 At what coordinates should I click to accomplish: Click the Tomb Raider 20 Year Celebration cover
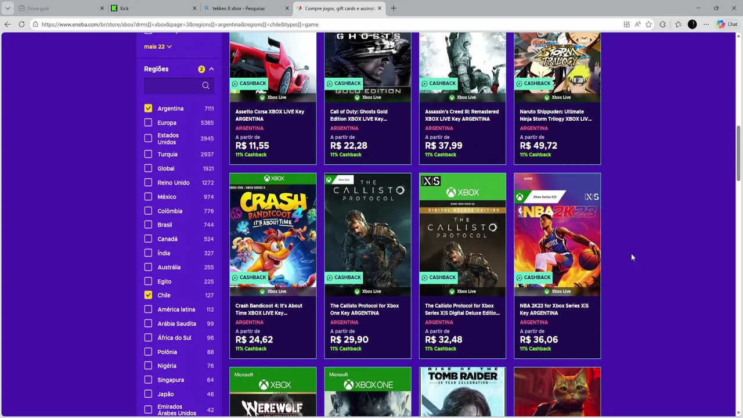(463, 392)
